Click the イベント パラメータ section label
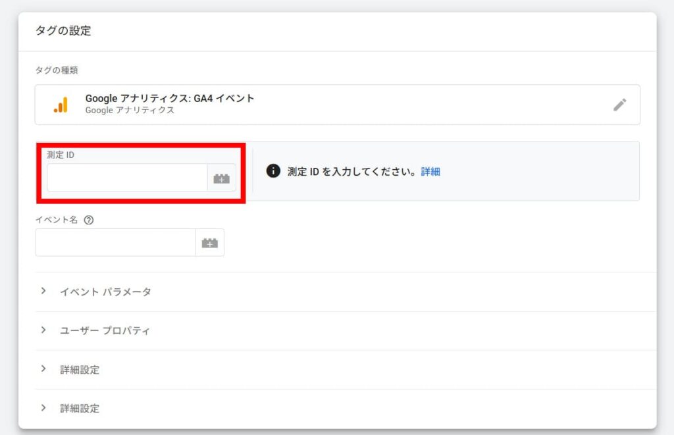The width and height of the screenshot is (674, 435). coord(105,292)
